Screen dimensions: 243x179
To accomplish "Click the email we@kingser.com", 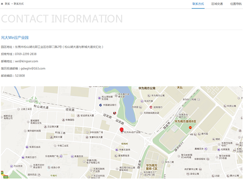I will tap(26, 61).
